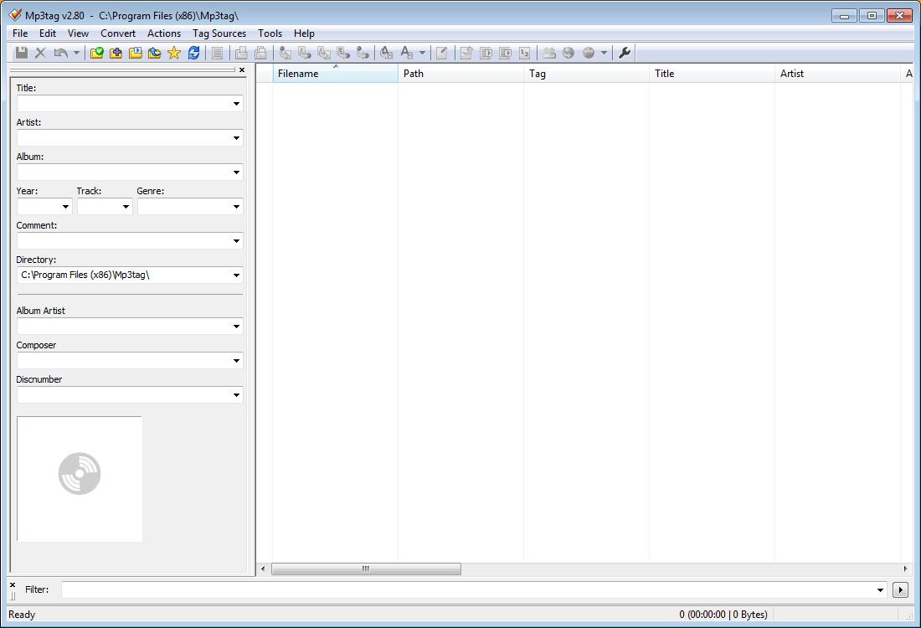Open favorite directory via the star icon
Screen dimensions: 921x628
tap(174, 52)
